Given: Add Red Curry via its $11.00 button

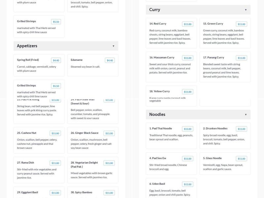Looking at the screenshot, I should coord(187,24).
